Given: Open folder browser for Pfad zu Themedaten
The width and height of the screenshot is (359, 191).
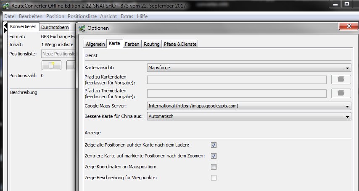Looking at the screenshot, I should tap(341, 93).
